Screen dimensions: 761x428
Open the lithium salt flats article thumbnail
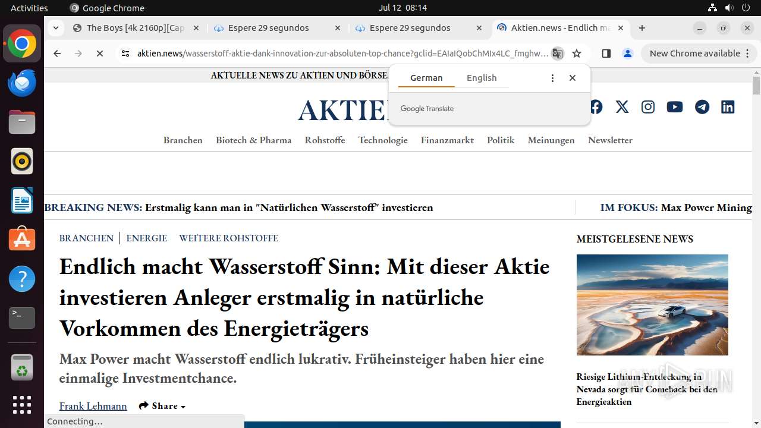(x=652, y=305)
